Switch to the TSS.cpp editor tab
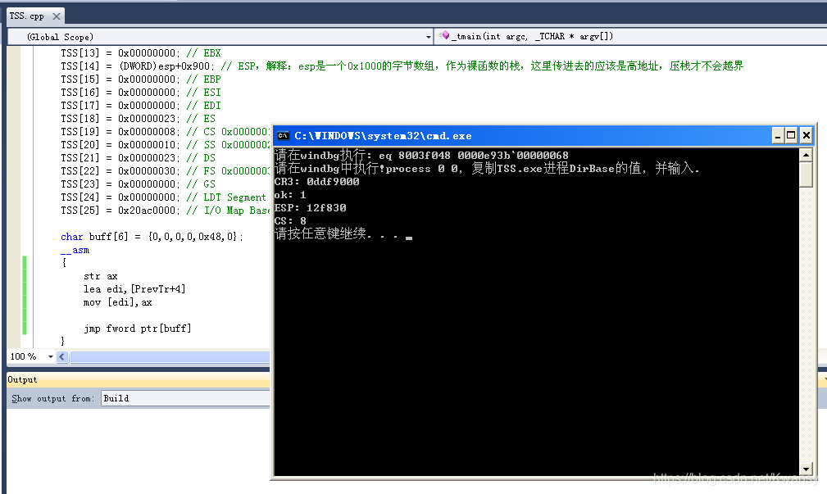 pos(27,16)
